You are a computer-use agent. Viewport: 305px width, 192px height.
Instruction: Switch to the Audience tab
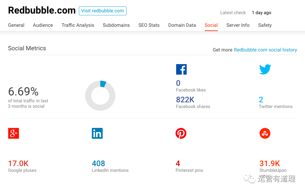[43, 25]
